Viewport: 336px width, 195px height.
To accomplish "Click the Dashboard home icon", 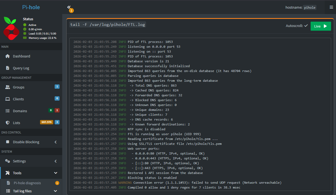I will (8, 56).
